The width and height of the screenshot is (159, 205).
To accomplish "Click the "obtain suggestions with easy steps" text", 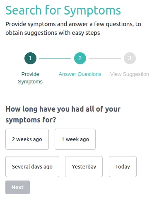I will (53, 33).
